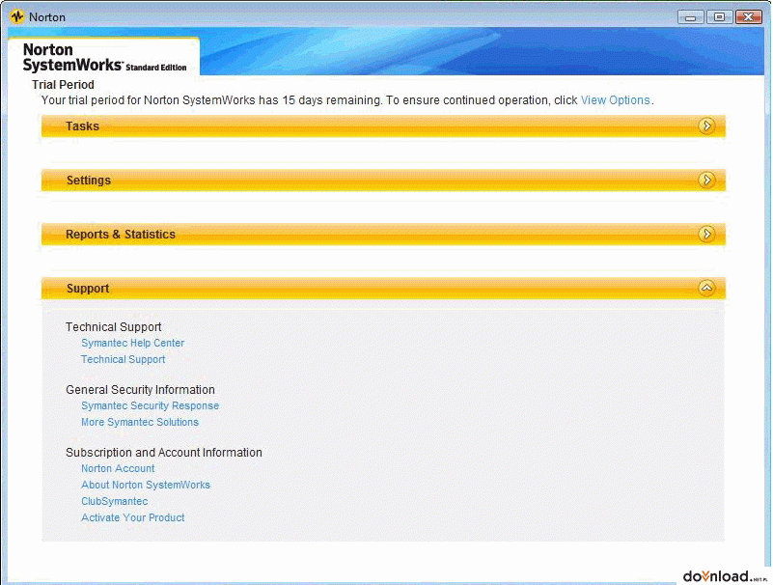Viewport: 773px width, 585px height.
Task: Click the 'General Security Information' heading
Action: (140, 390)
